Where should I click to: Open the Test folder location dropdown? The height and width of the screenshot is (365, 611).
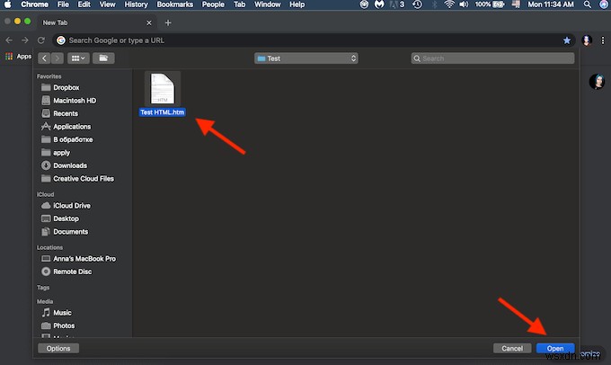[305, 58]
